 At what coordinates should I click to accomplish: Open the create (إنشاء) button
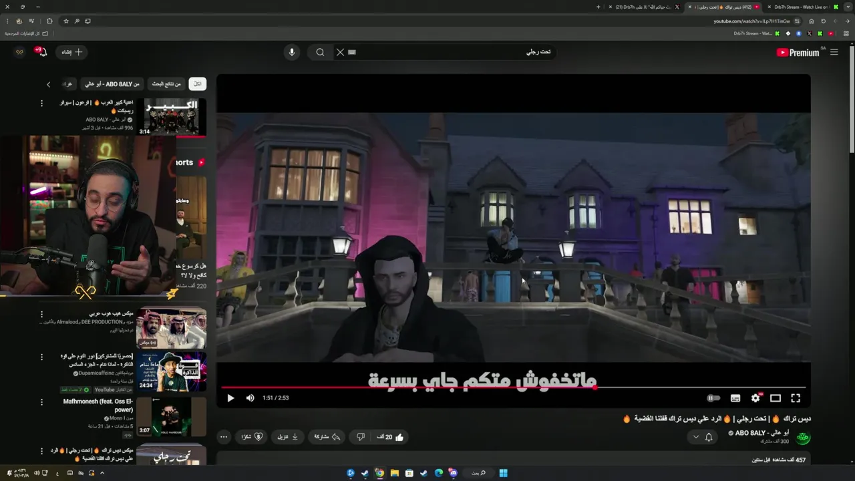click(71, 52)
